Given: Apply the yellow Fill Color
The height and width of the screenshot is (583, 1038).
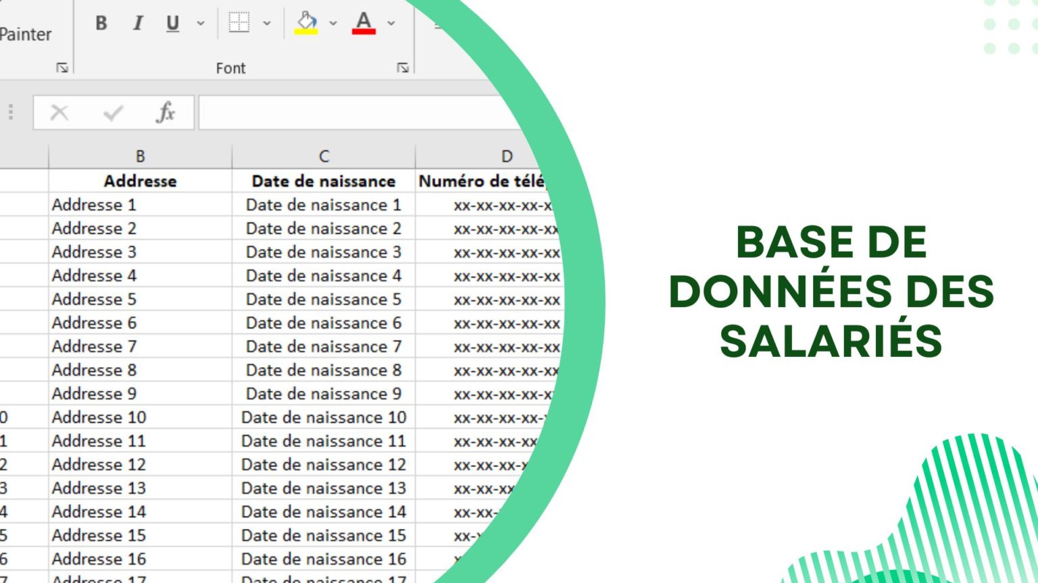Looking at the screenshot, I should coord(304,22).
